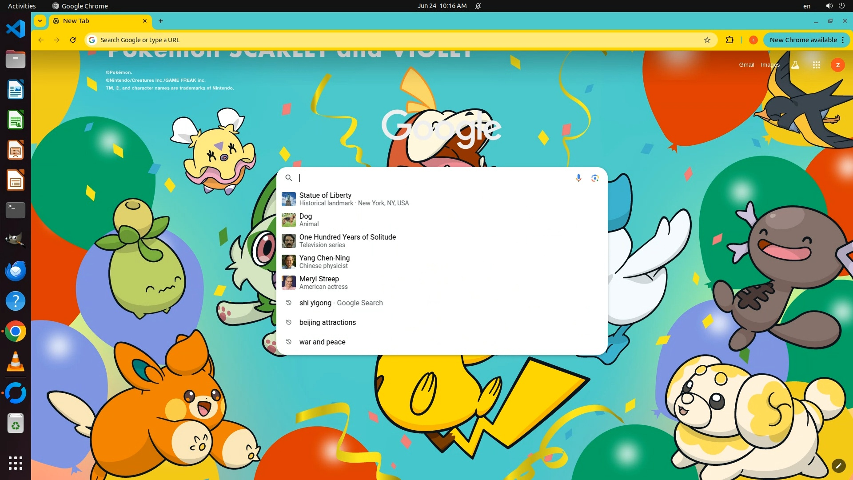This screenshot has height=480, width=853.
Task: Bookmark this tab with star icon
Action: pyautogui.click(x=707, y=40)
